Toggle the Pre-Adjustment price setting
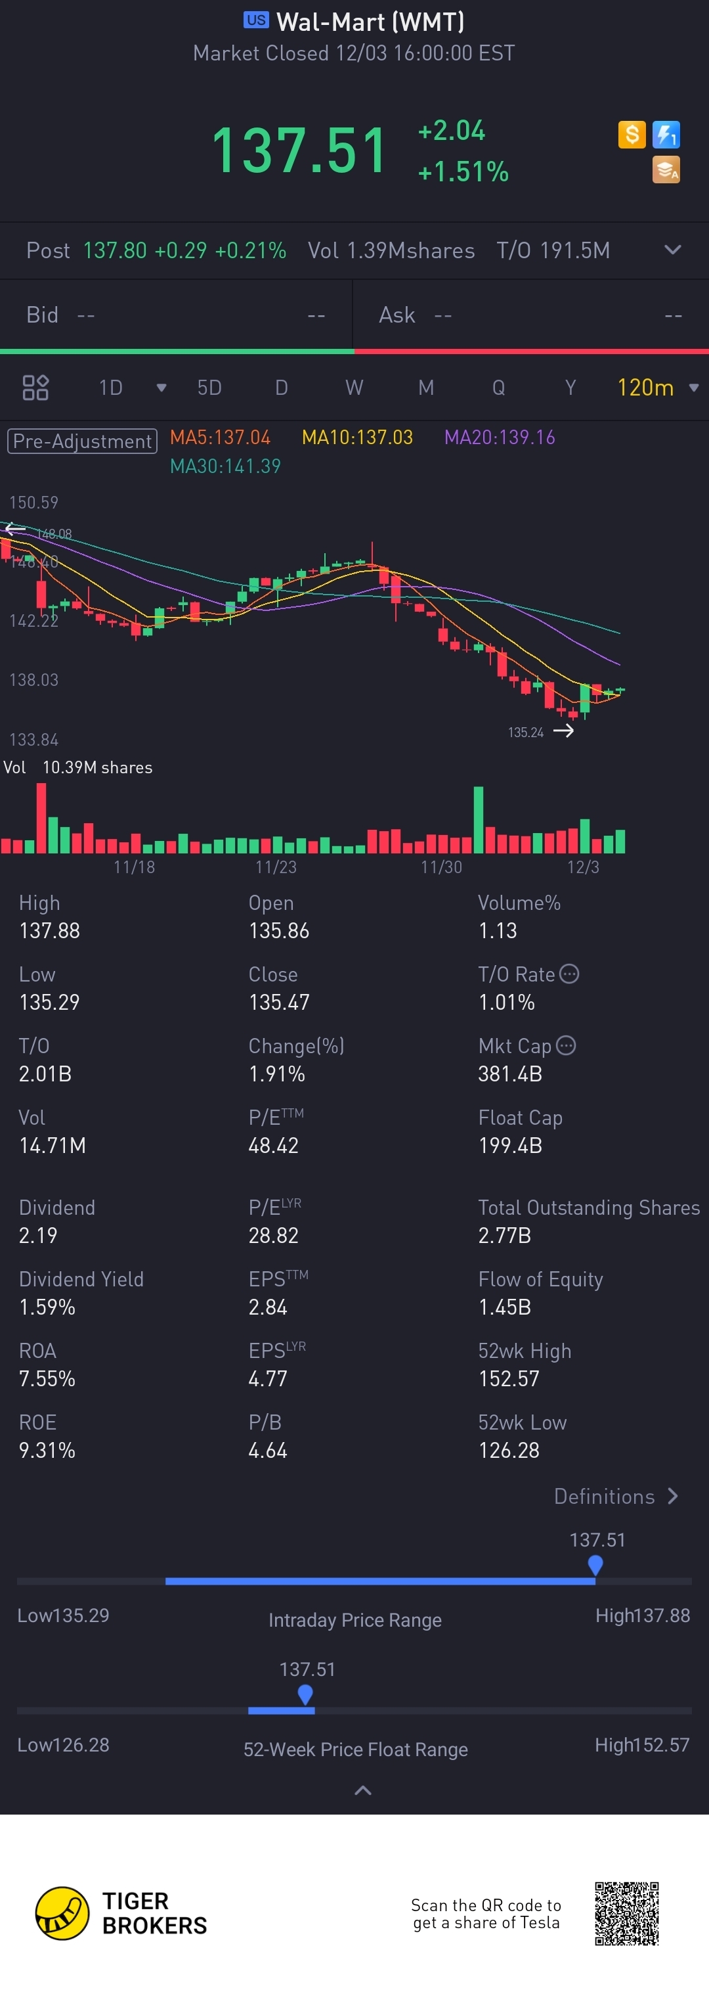This screenshot has width=709, height=2013. [x=82, y=441]
